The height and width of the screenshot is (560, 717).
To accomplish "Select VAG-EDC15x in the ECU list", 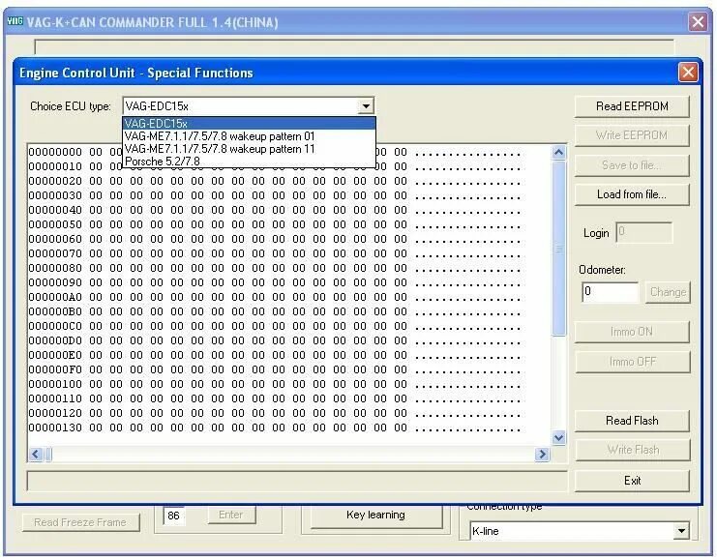I will pyautogui.click(x=250, y=124).
